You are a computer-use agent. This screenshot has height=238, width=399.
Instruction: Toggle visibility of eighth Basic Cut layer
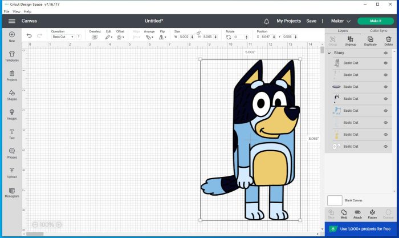click(386, 147)
